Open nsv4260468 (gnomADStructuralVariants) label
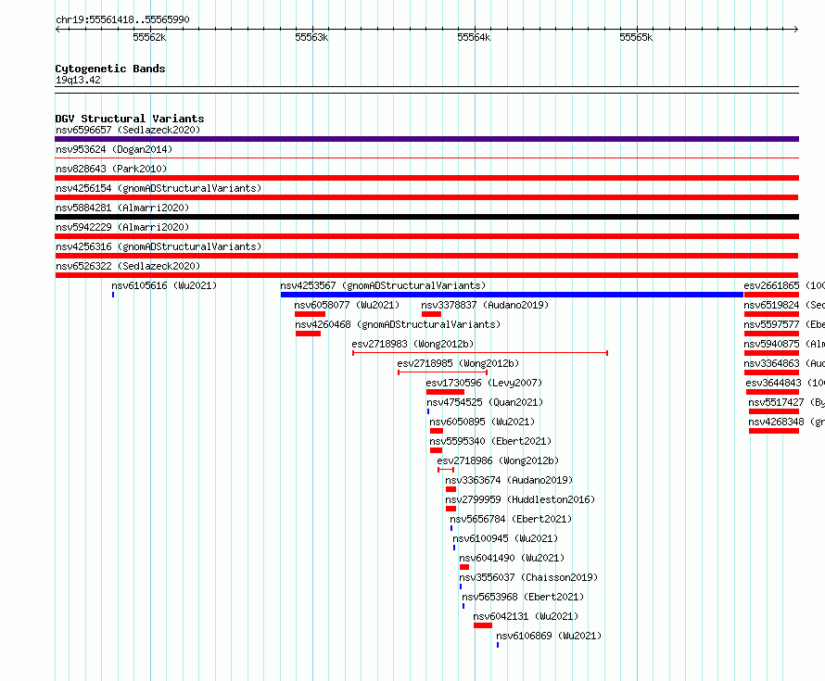This screenshot has height=681, width=825. (x=398, y=324)
